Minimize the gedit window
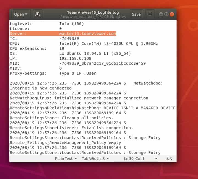Viewport: 198px width, 179px height. pos(161,14)
